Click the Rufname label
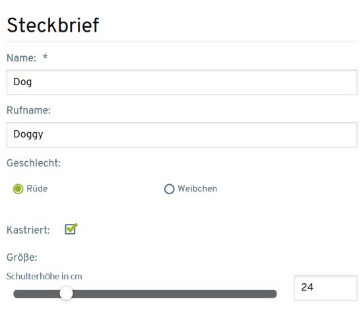 (28, 110)
